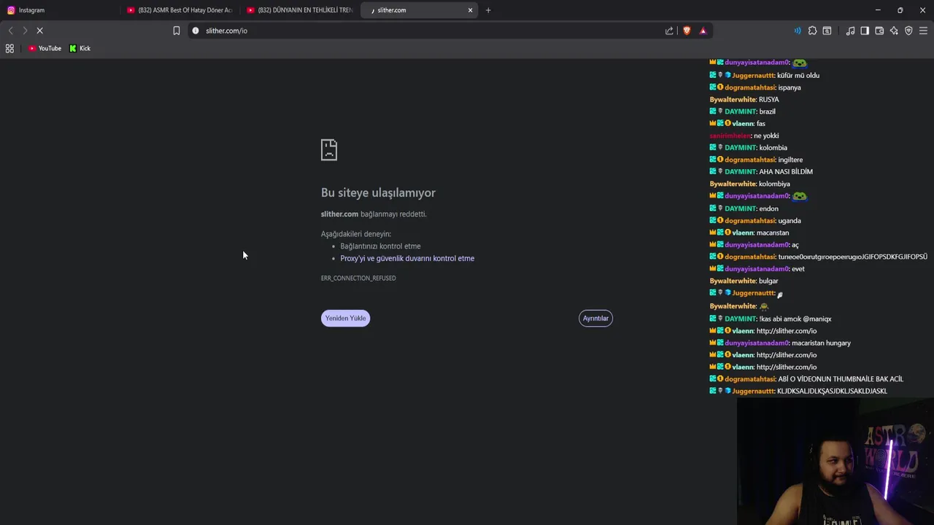
Task: Stop loading the page with the X icon
Action: point(40,31)
